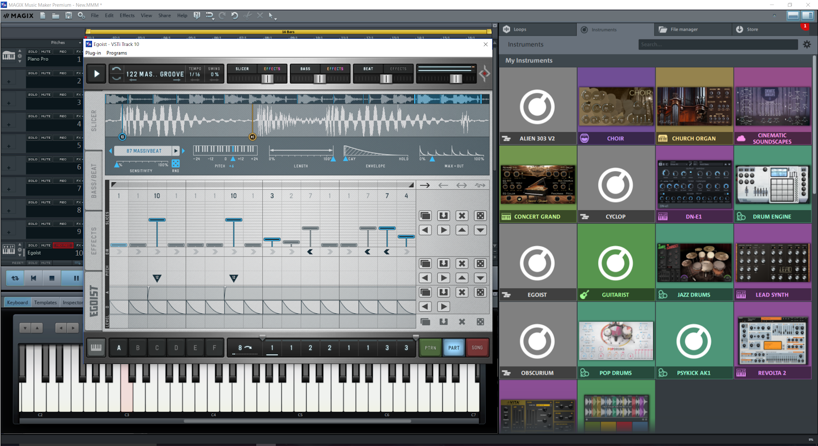The width and height of the screenshot is (818, 446).
Task: Adjust the SLICER volume slider knob
Action: click(x=267, y=79)
